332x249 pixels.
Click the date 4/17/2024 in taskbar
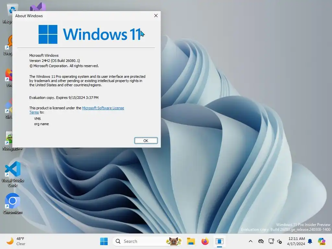point(296,244)
